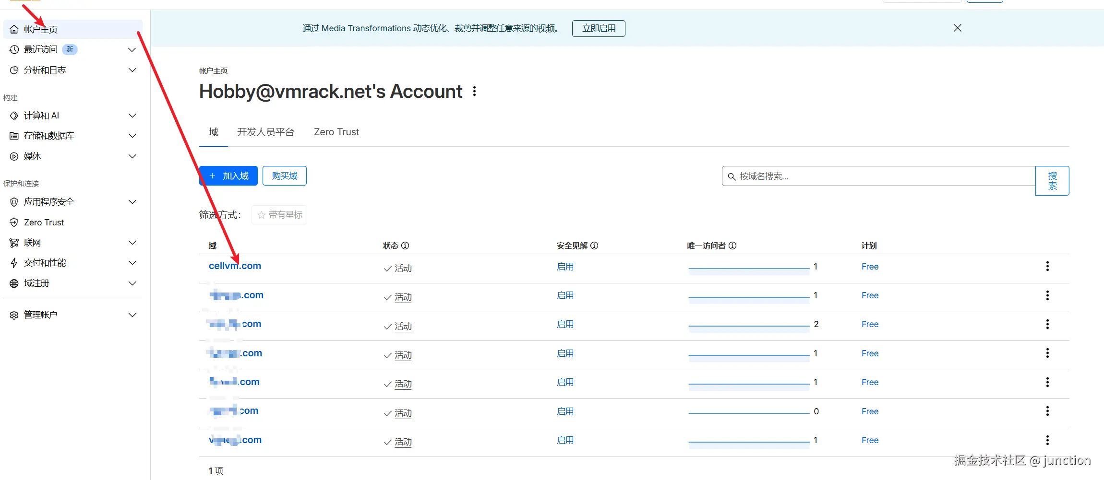Expand the 媒体 chevron
The width and height of the screenshot is (1104, 480).
[x=132, y=156]
